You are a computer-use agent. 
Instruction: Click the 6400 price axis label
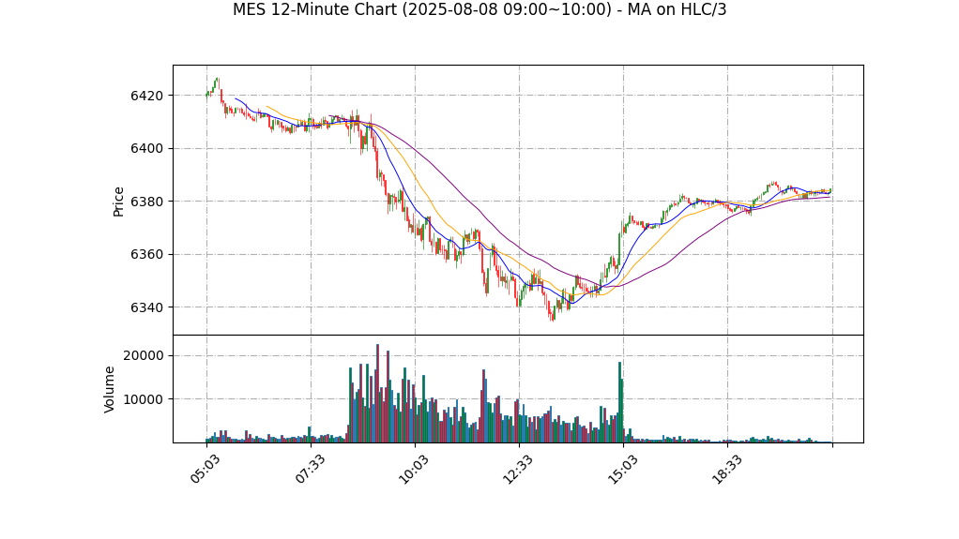[146, 148]
